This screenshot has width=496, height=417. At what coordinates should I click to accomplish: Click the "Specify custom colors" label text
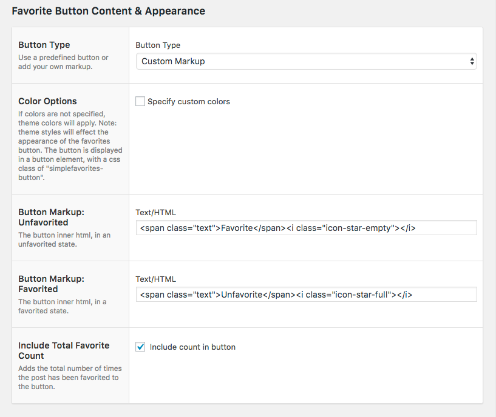(x=189, y=102)
